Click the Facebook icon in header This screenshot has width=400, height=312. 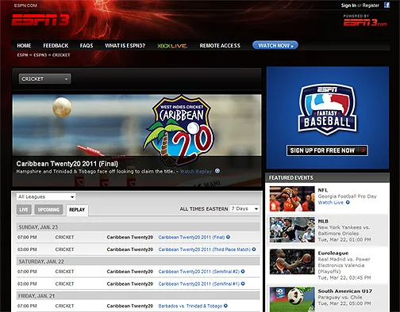387,5
